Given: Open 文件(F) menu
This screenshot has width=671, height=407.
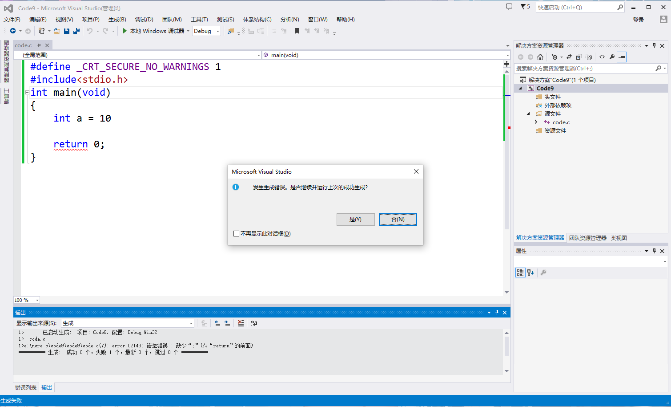Looking at the screenshot, I should (x=12, y=20).
